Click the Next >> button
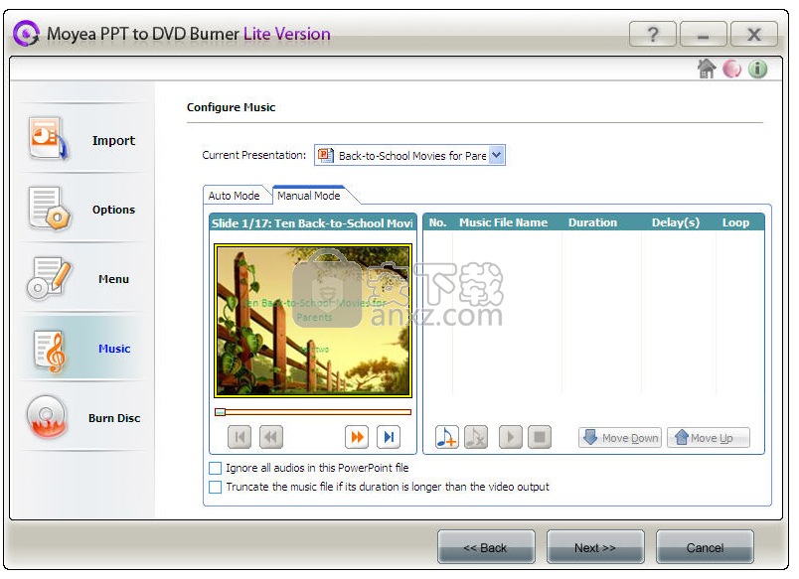The width and height of the screenshot is (799, 579). [x=595, y=547]
